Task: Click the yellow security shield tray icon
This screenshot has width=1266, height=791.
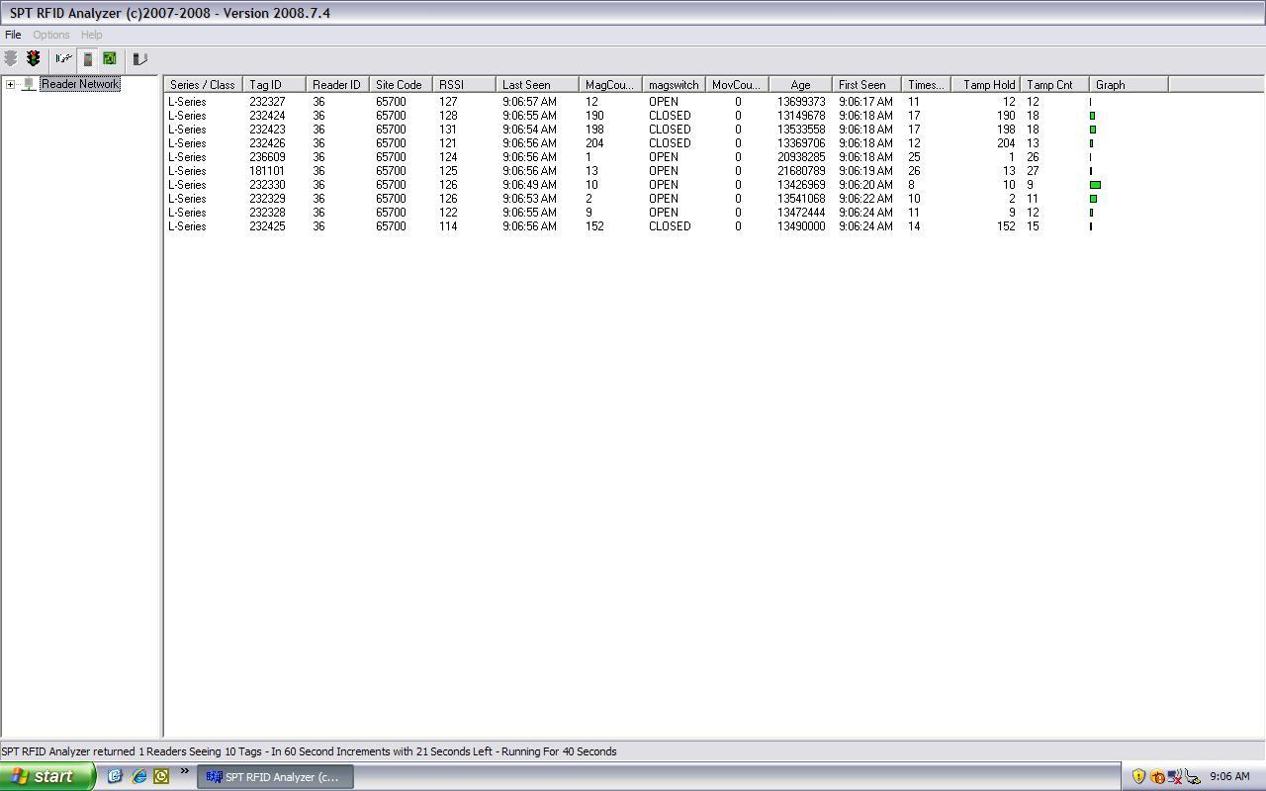Action: (1138, 777)
